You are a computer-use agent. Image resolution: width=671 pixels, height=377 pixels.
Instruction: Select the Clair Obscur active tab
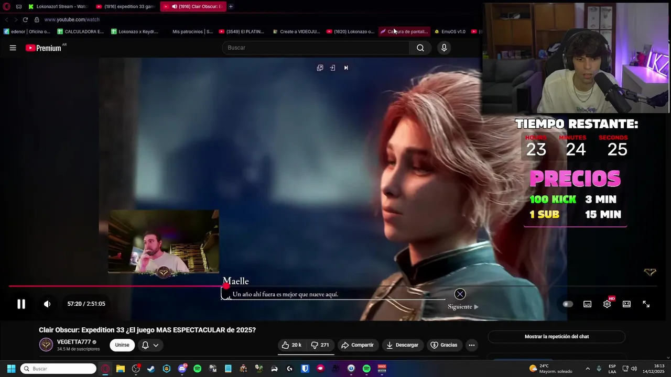coord(192,6)
